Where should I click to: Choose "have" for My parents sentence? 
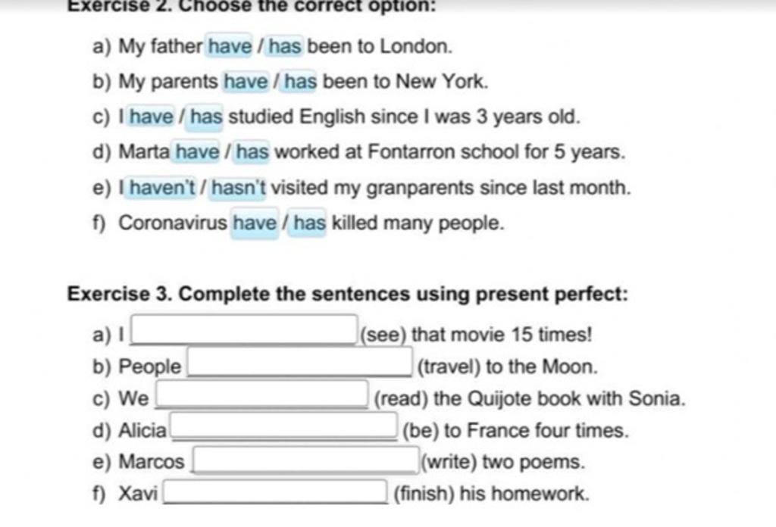pyautogui.click(x=246, y=82)
